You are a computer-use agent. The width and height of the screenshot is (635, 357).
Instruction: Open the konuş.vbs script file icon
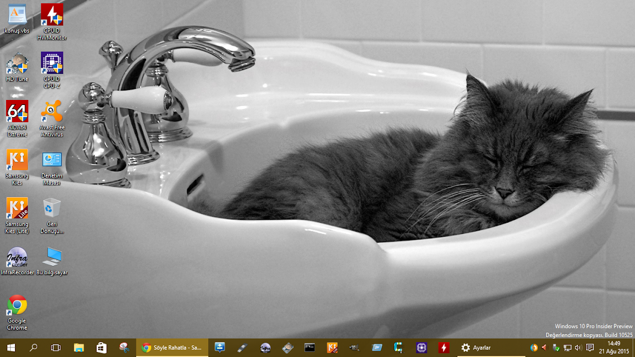[17, 19]
